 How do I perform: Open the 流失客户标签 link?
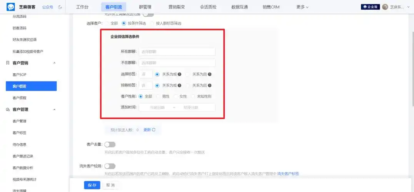[288, 174]
